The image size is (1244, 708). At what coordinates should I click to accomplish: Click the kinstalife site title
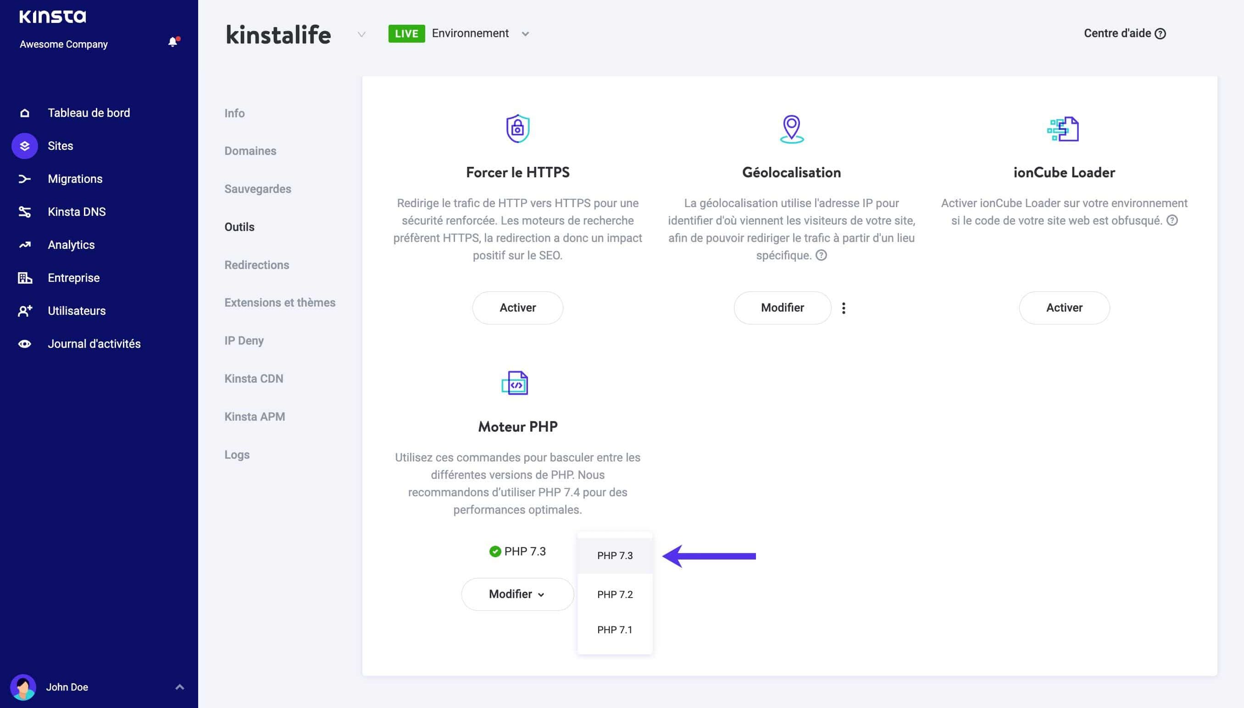click(x=278, y=34)
